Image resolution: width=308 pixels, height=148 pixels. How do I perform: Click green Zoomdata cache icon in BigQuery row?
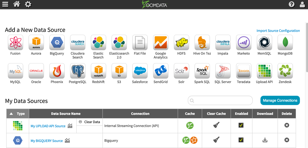186,140
